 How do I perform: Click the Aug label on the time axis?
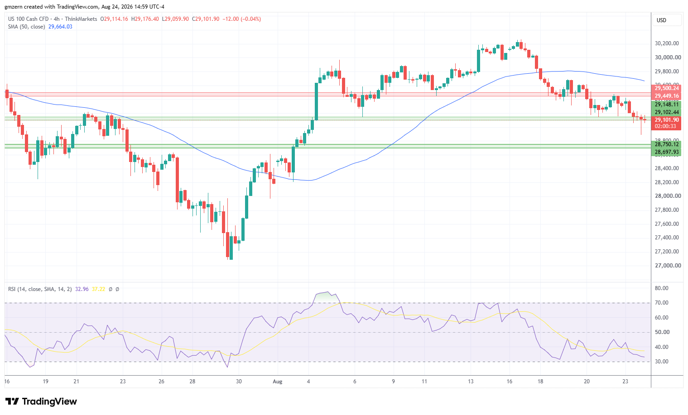point(278,382)
